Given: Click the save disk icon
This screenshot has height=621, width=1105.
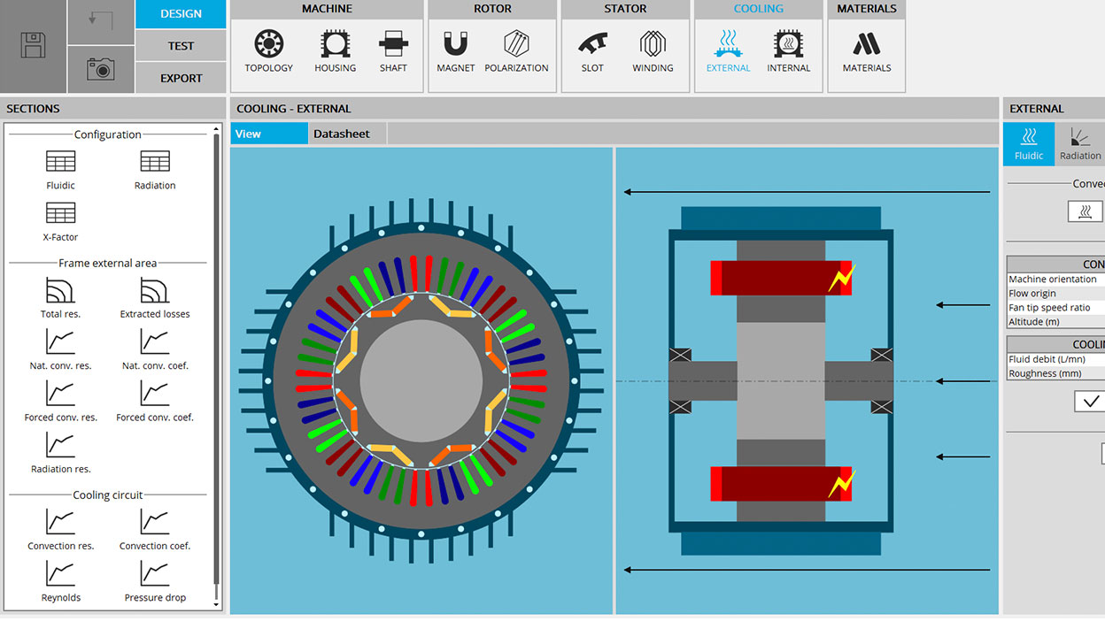Looking at the screenshot, I should (33, 45).
